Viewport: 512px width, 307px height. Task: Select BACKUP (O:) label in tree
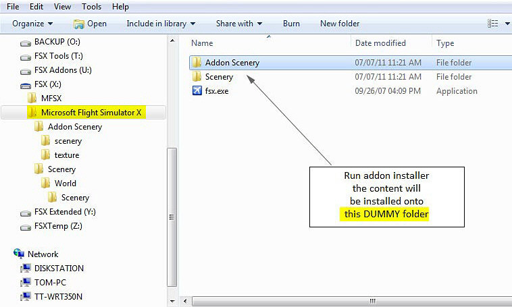click(57, 42)
